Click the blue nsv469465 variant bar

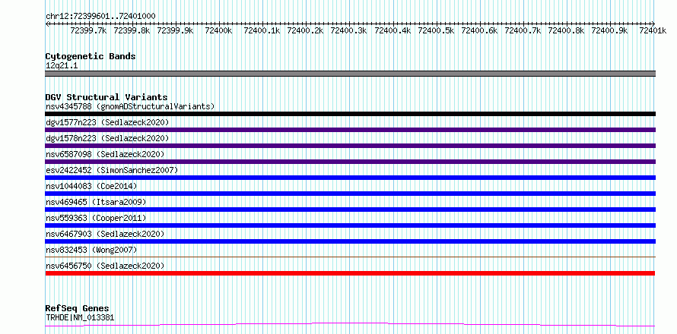[350, 210]
